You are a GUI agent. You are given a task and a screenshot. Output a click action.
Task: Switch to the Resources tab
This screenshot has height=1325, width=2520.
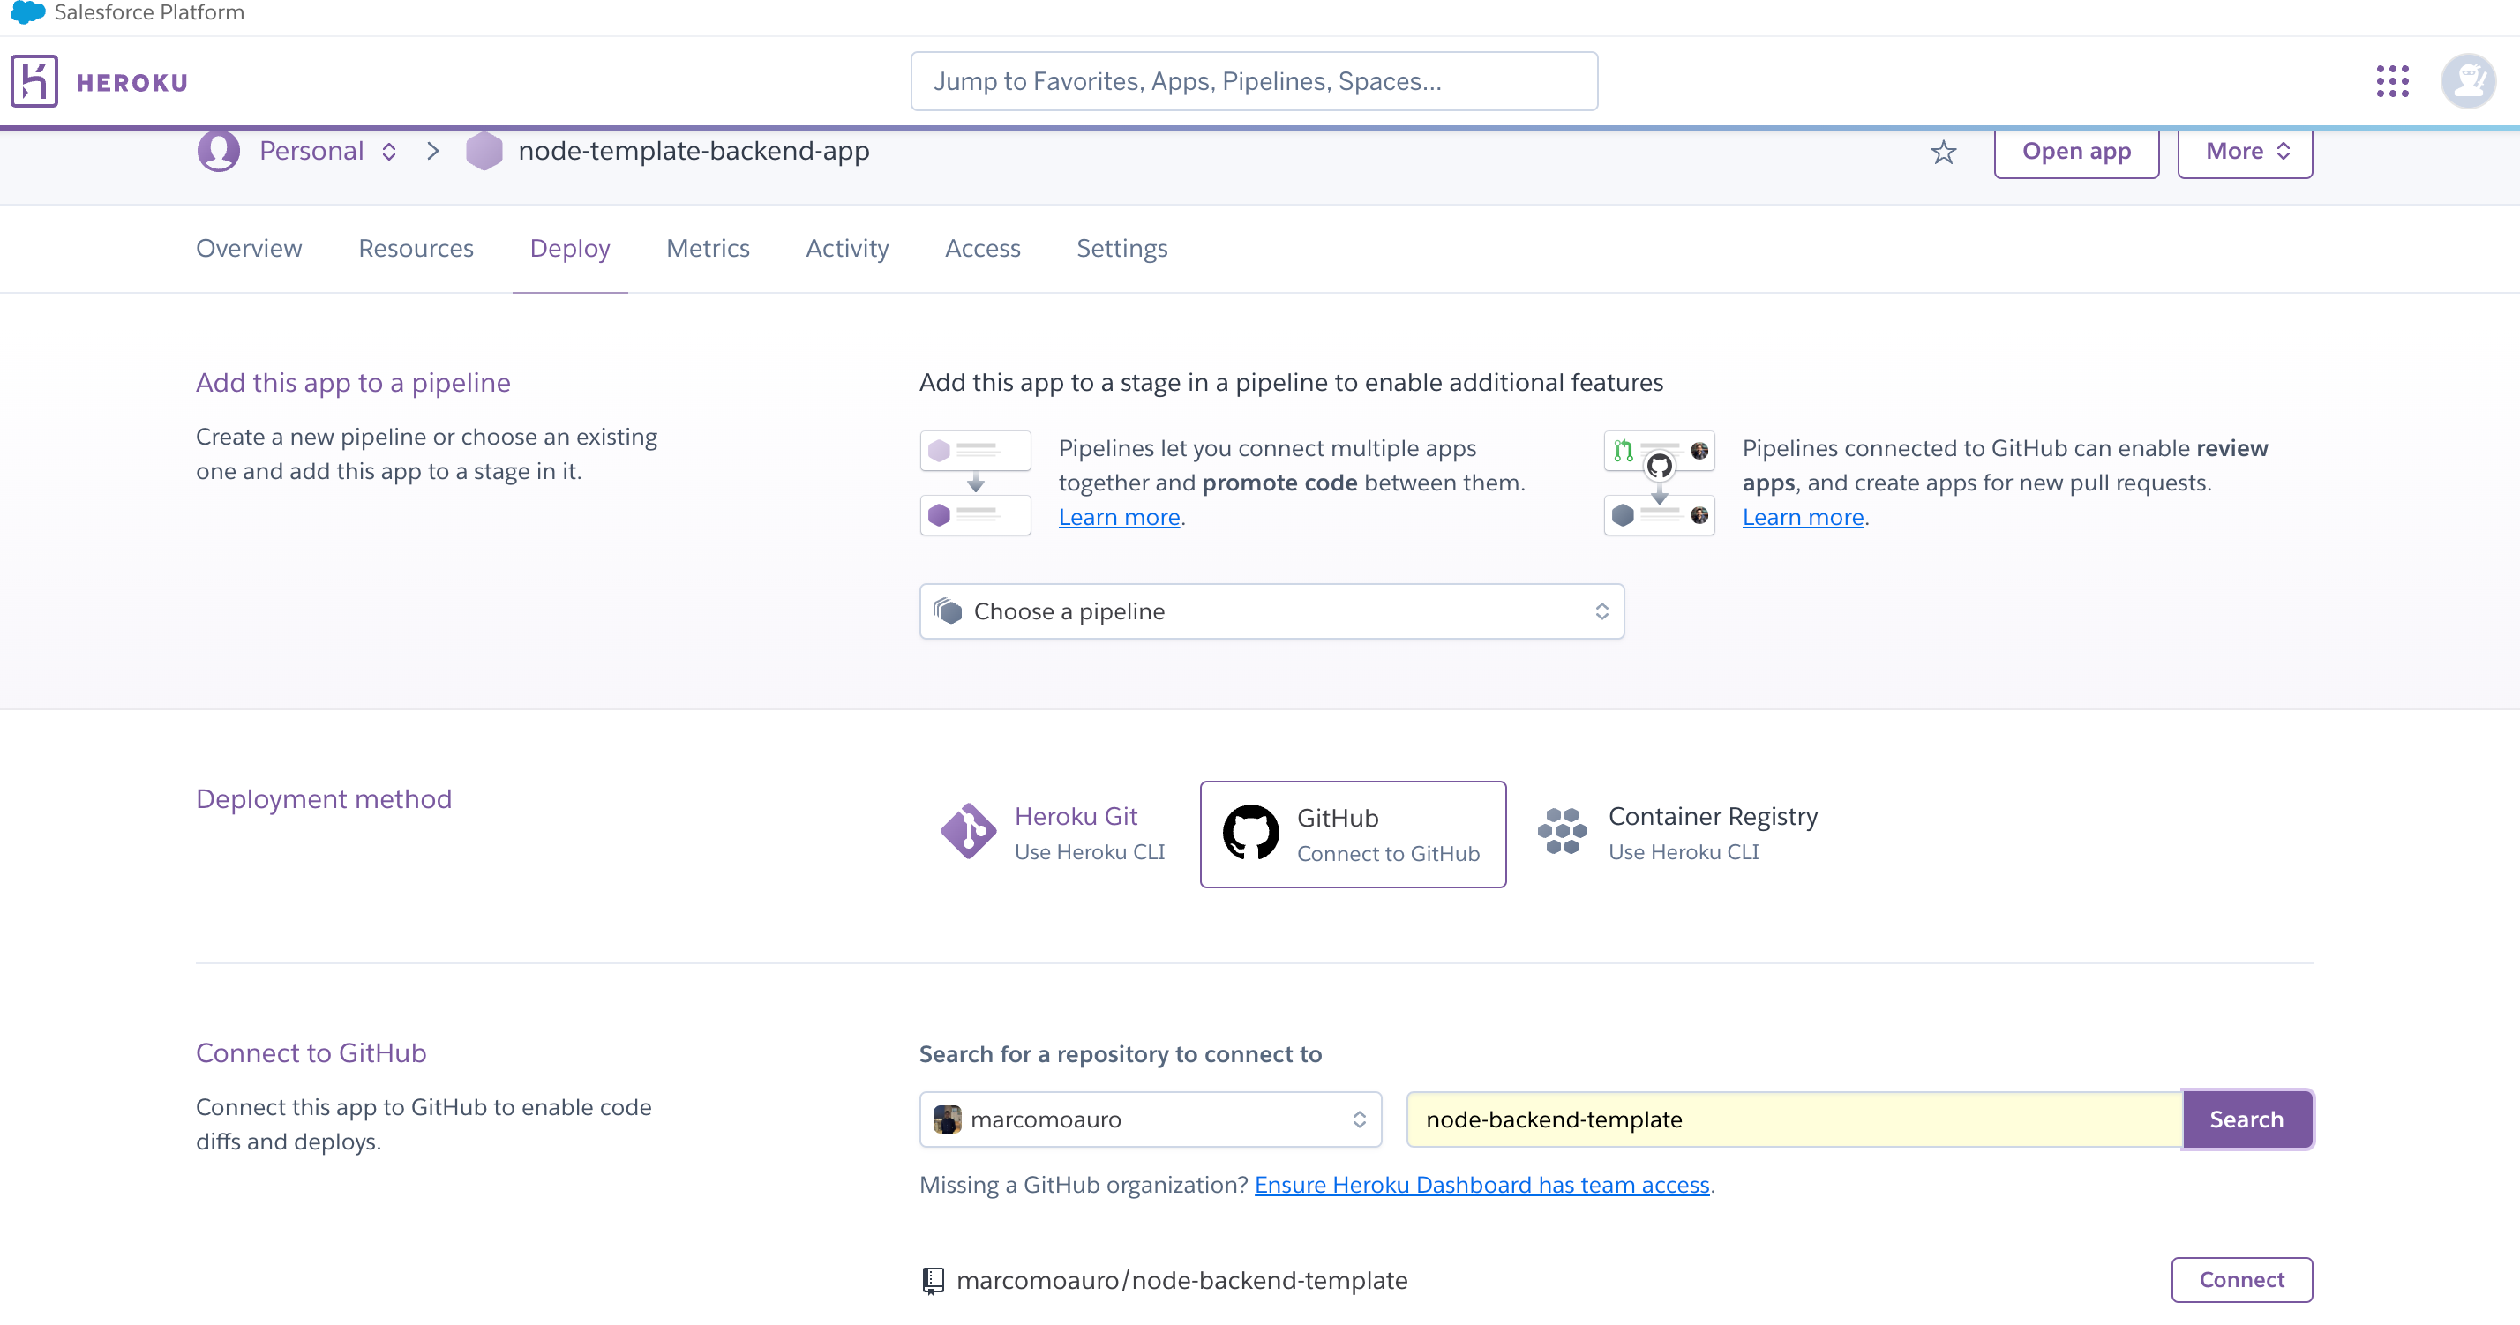point(416,250)
